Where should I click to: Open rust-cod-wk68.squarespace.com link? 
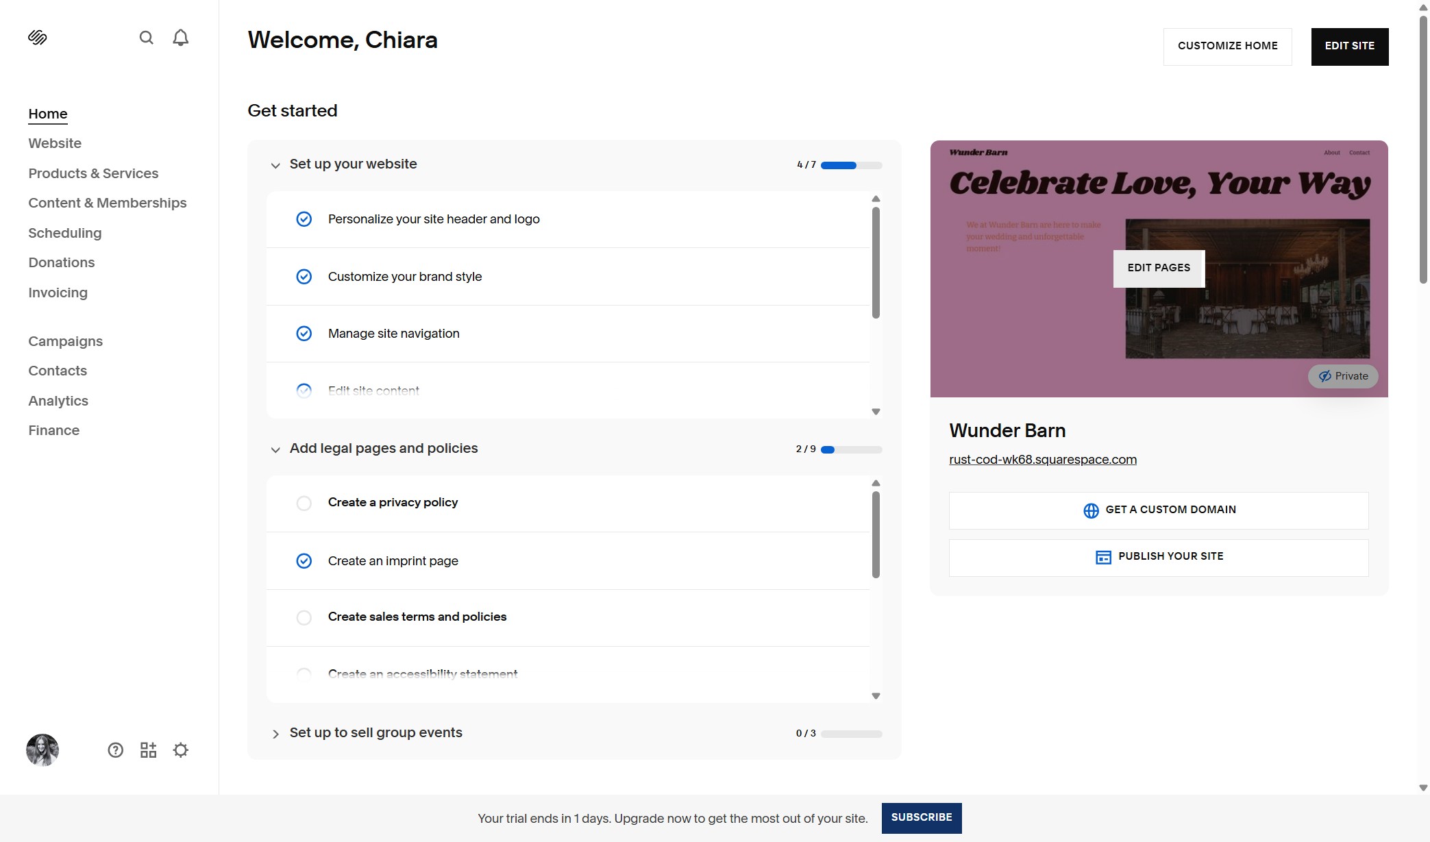pyautogui.click(x=1042, y=460)
